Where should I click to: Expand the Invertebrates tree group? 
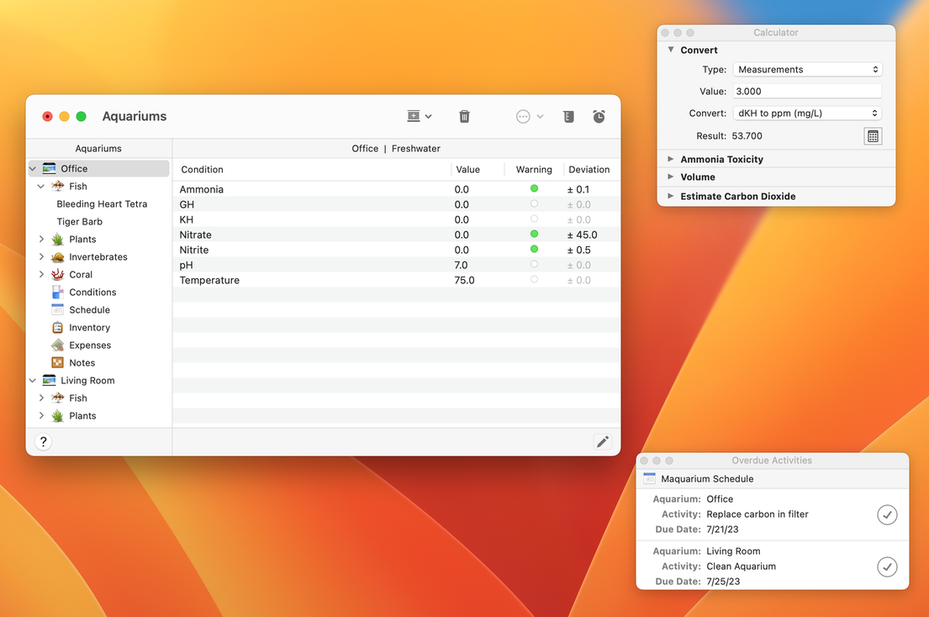[41, 257]
